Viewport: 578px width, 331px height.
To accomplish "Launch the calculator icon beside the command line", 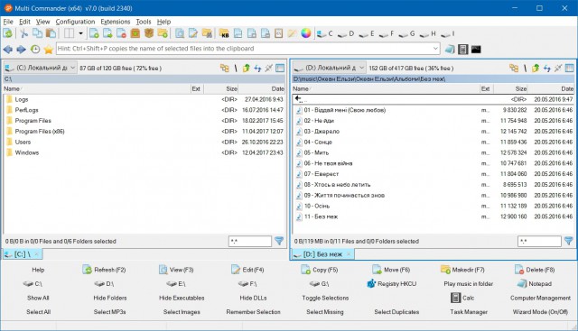I will coord(462,49).
